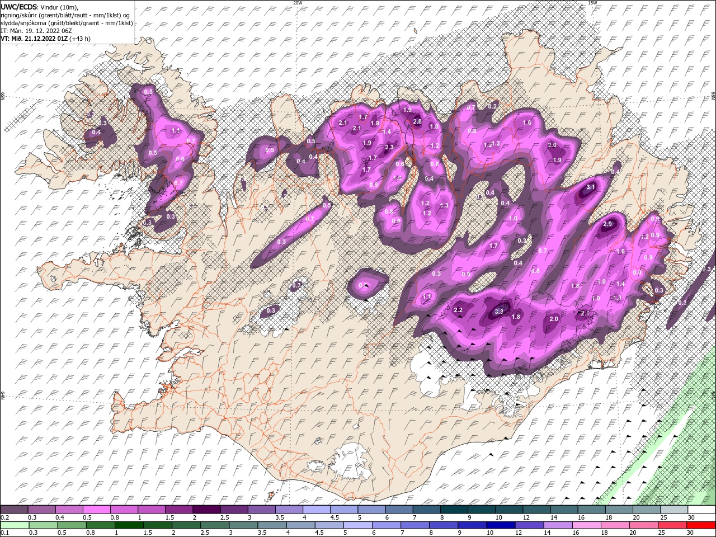This screenshot has width=716, height=537.
Task: Click the 2.2 snowfall value on the map
Action: click(459, 310)
